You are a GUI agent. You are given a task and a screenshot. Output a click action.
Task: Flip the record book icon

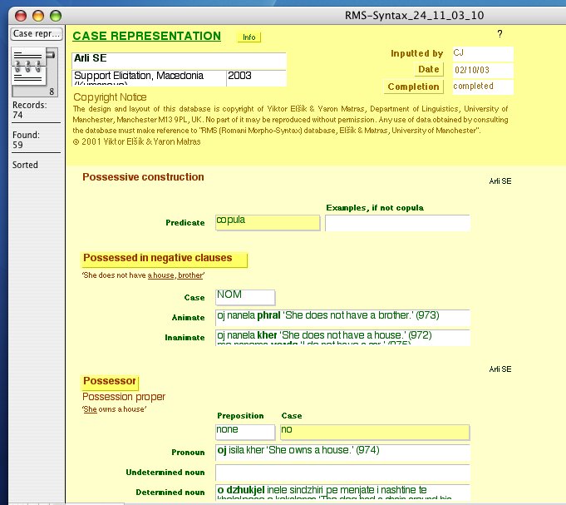click(x=29, y=67)
